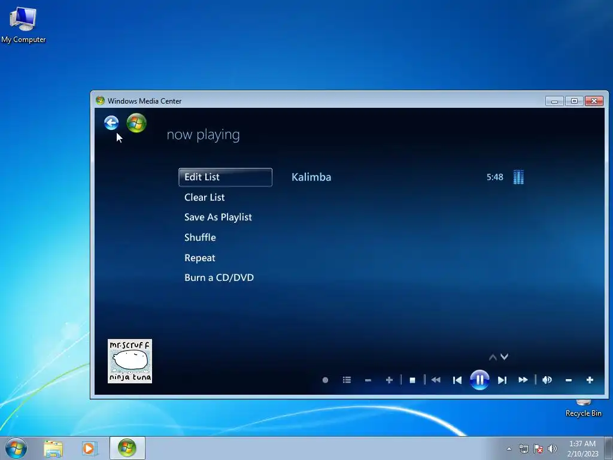Viewport: 613px width, 460px height.
Task: Click Show Desktop strip at taskbar end
Action: point(609,448)
